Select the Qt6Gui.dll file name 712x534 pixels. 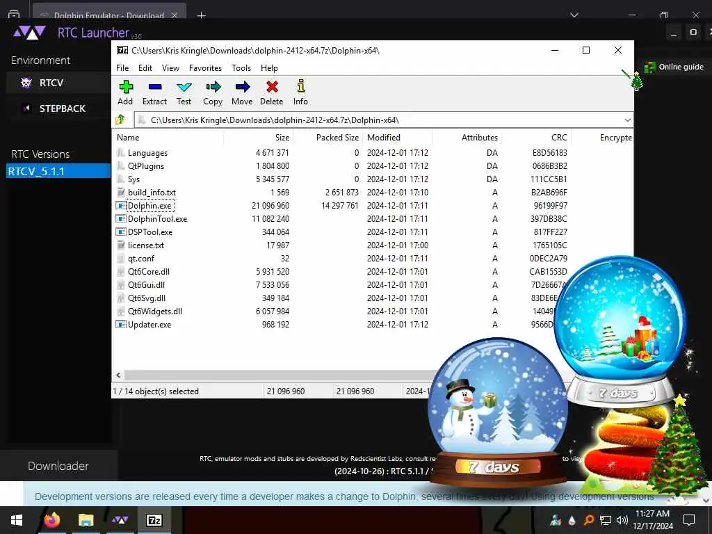146,284
